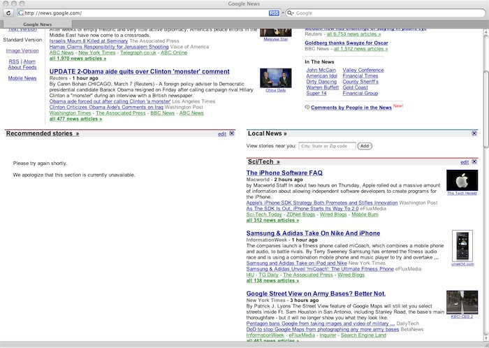Screen dimensions: 489x348
Task: Close the Sci/Tech section
Action: coord(474,162)
